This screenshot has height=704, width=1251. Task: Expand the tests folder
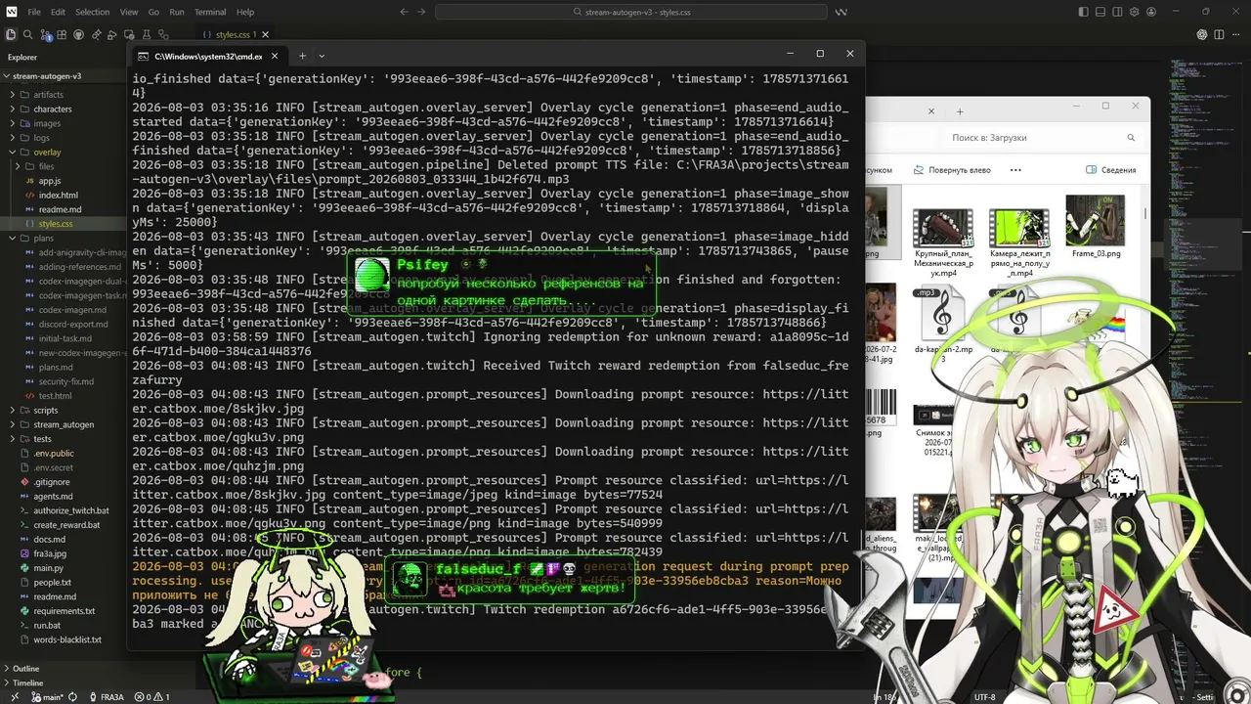pos(64,439)
